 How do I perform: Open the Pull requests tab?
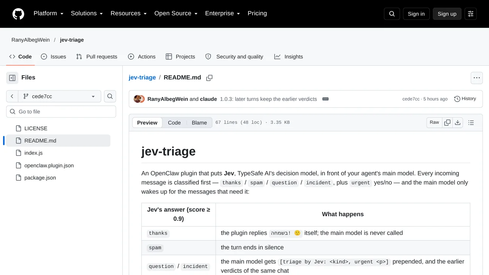coord(97,57)
